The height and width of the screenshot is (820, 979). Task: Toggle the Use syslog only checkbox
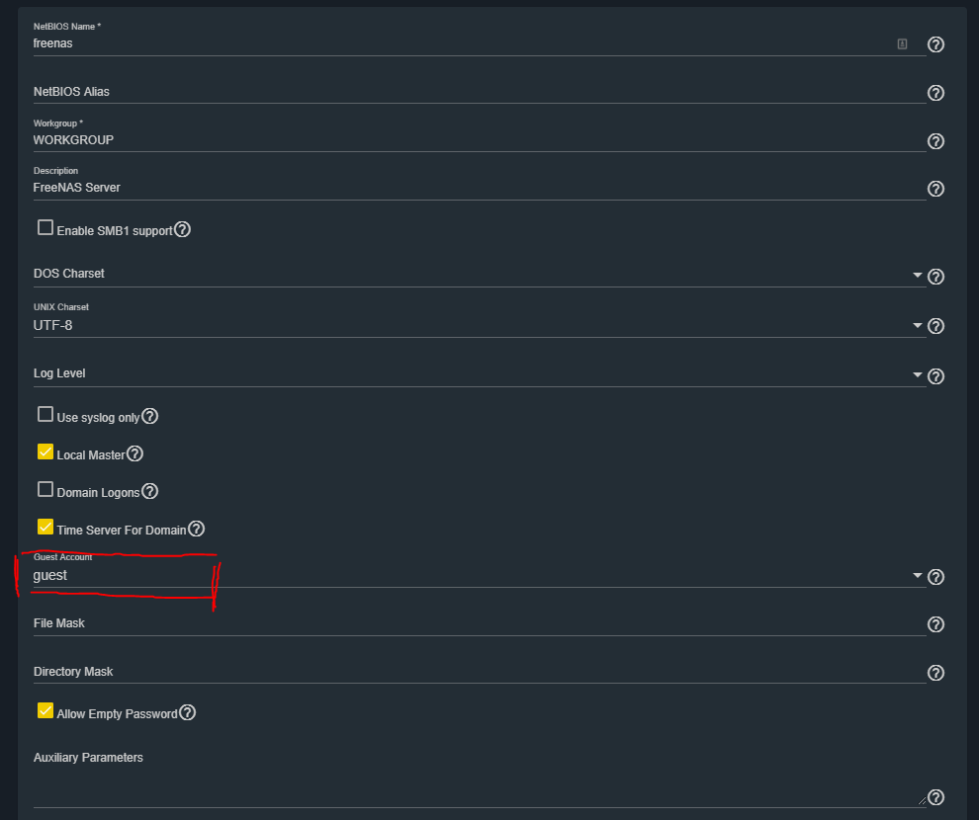point(45,415)
